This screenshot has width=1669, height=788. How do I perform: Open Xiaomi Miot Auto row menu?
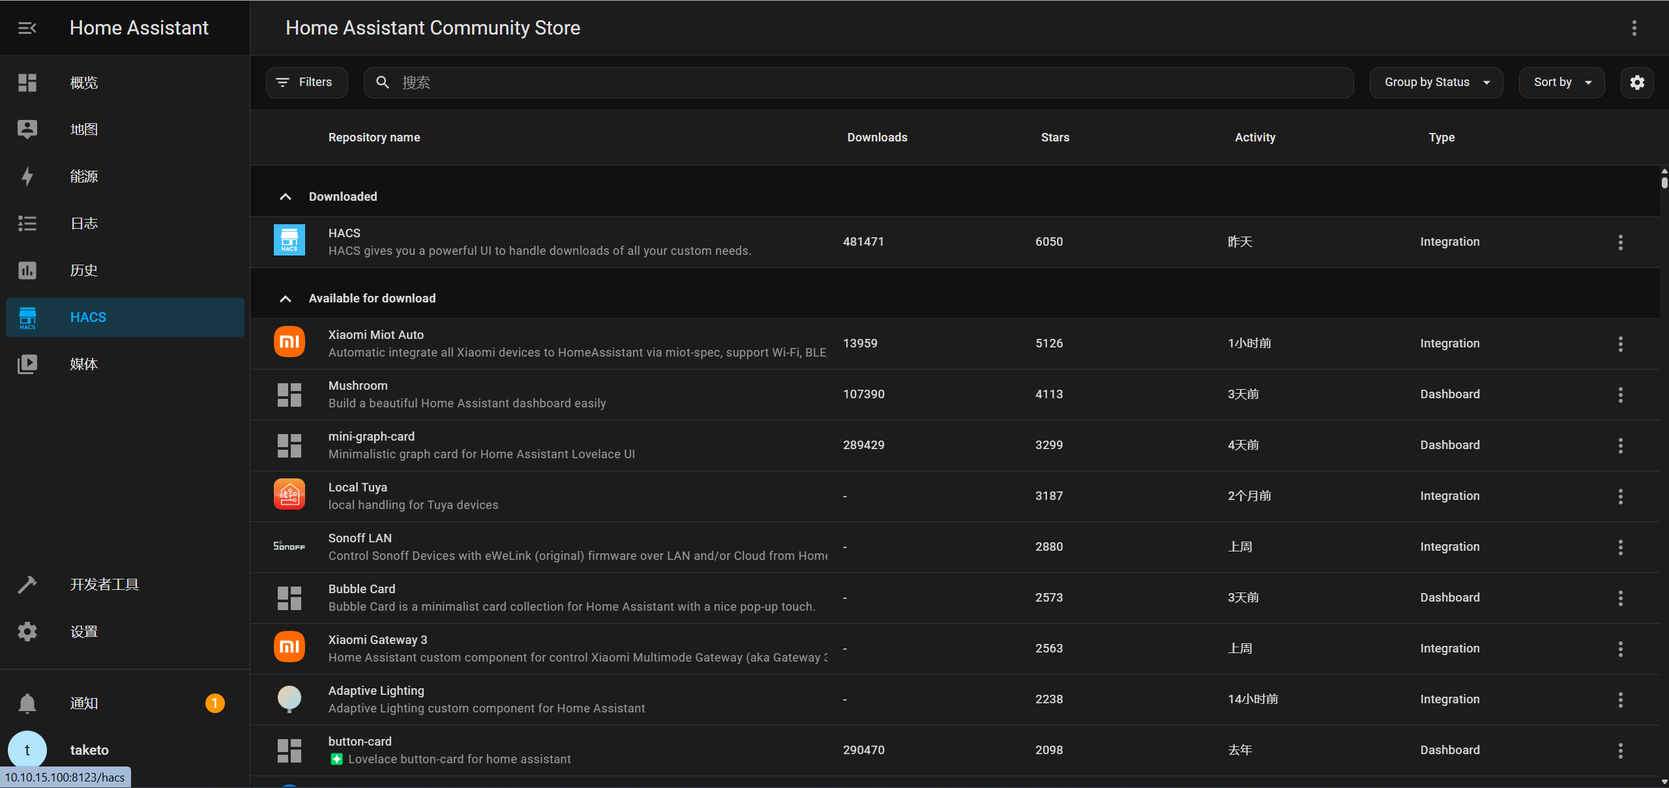click(1620, 344)
